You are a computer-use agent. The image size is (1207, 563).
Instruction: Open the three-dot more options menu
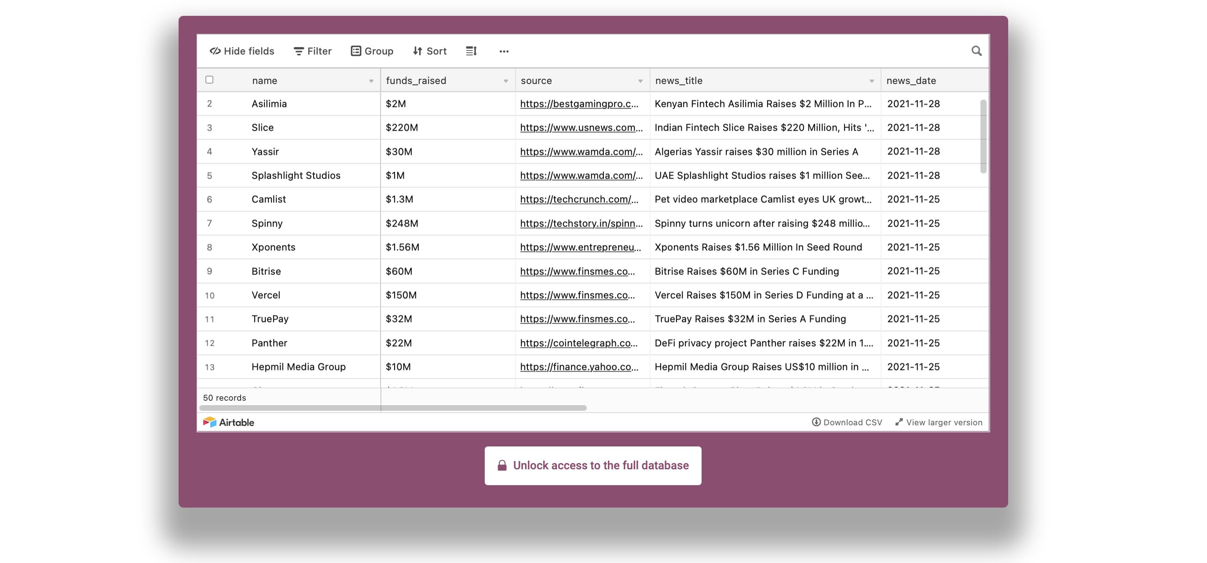click(x=504, y=51)
